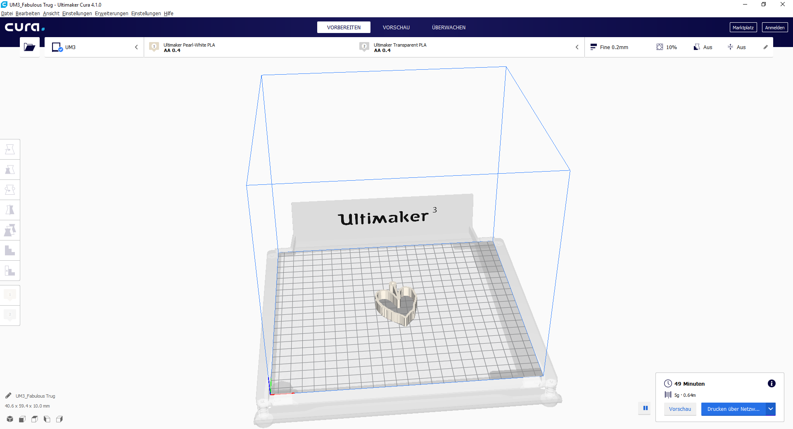
Task: Open the Fine 0.2mm profile settings
Action: point(614,47)
